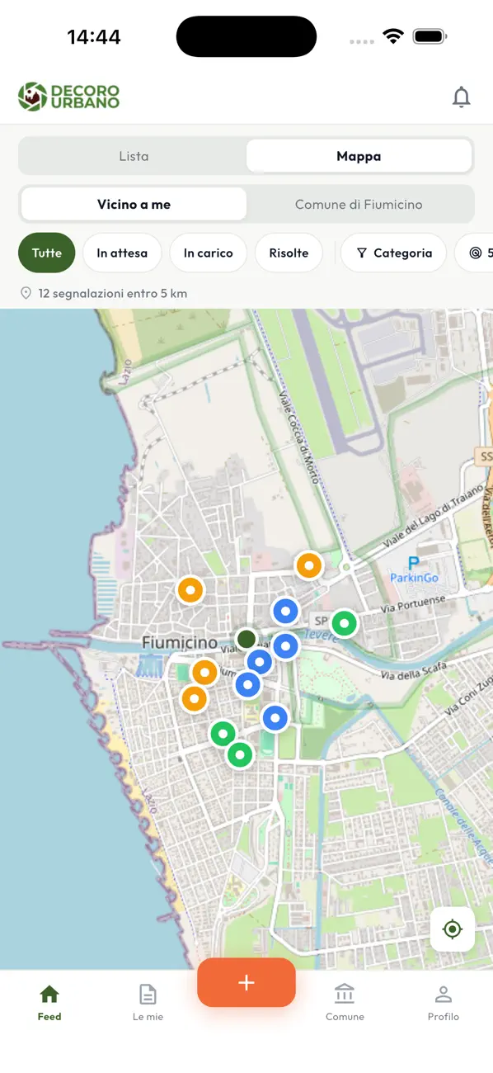
Task: Filter reports by In carico
Action: [x=209, y=253]
